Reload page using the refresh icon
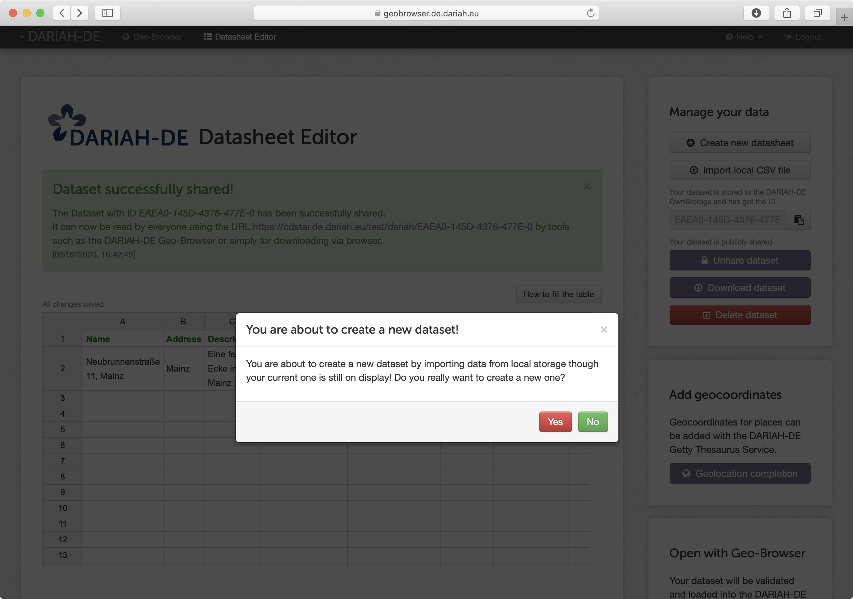Screen dimensions: 853x599 pyautogui.click(x=590, y=13)
